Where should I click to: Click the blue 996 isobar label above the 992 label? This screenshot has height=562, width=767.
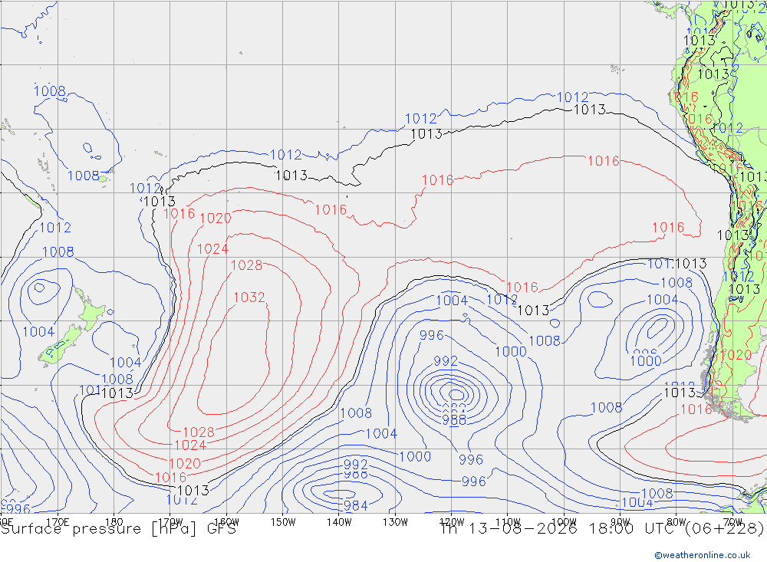click(x=431, y=336)
